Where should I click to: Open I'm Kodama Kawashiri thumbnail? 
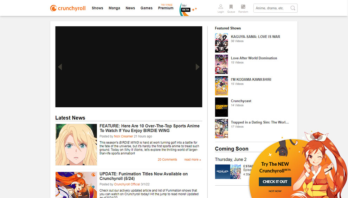coord(221,86)
